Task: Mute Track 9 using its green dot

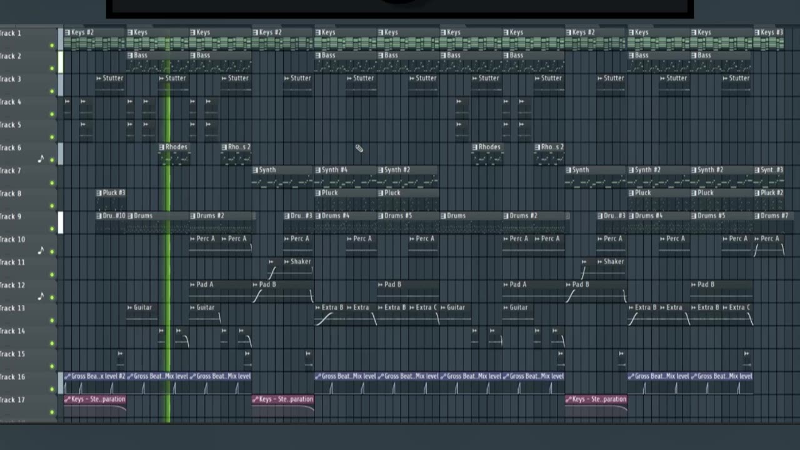Action: coord(52,229)
